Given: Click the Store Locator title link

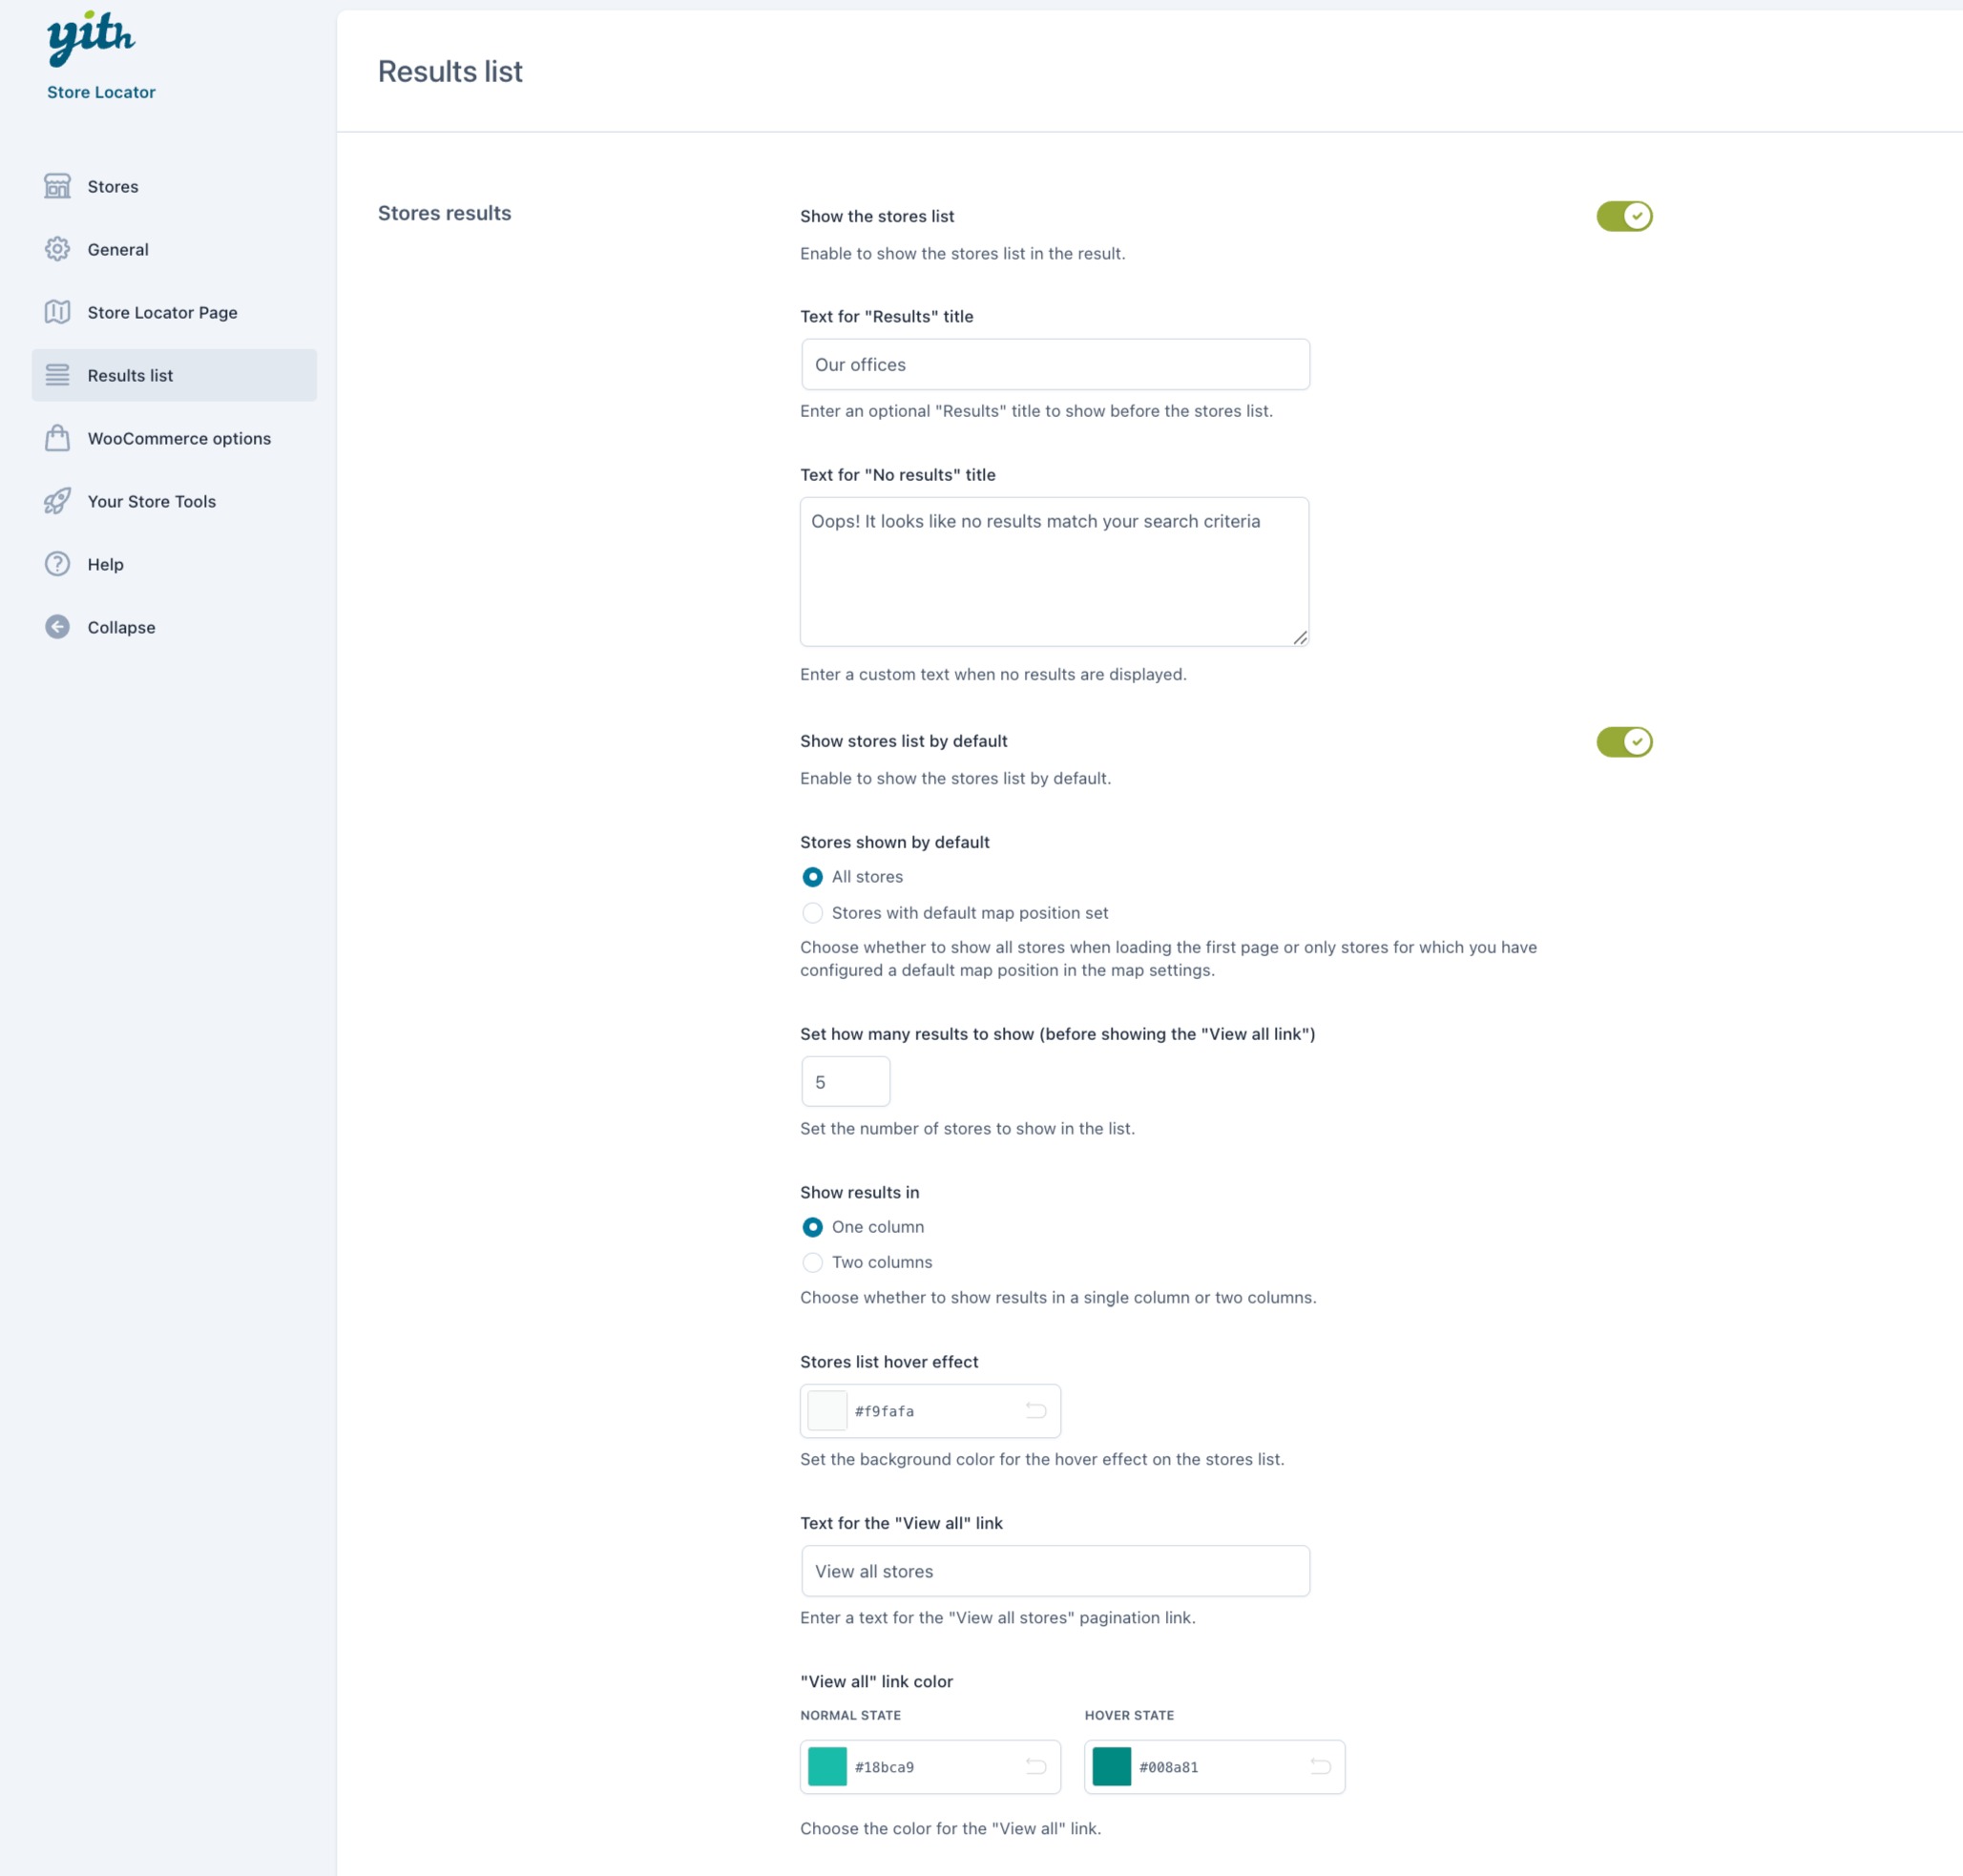Looking at the screenshot, I should [101, 92].
